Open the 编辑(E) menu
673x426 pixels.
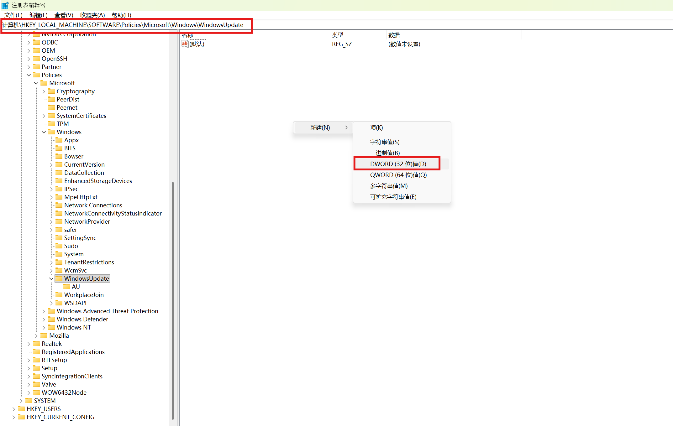pos(38,15)
